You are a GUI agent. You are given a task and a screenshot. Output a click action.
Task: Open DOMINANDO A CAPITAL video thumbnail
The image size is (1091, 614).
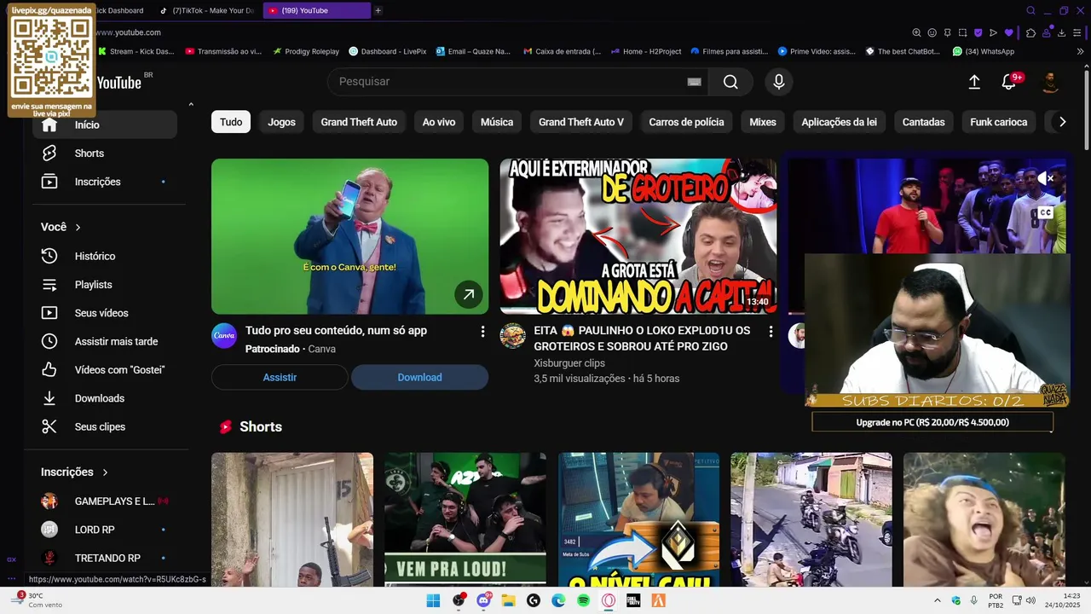tap(638, 236)
